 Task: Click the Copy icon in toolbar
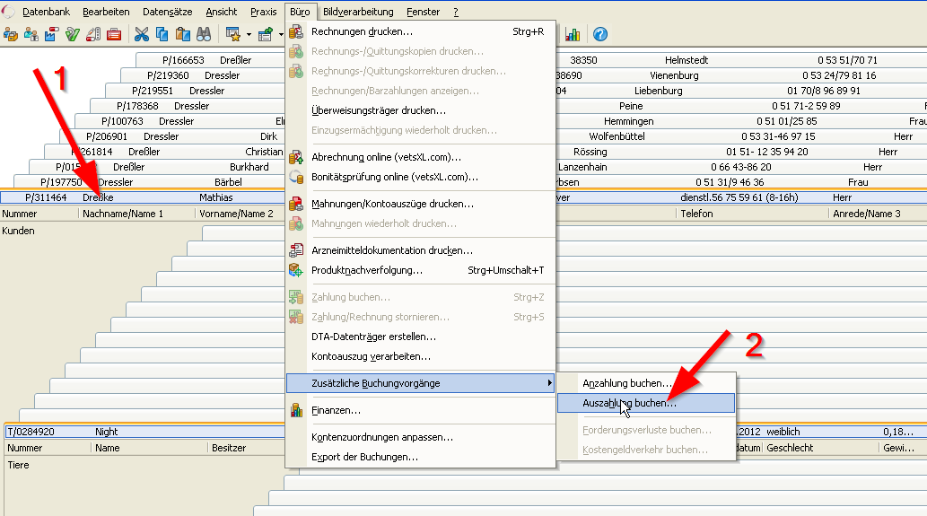click(162, 34)
